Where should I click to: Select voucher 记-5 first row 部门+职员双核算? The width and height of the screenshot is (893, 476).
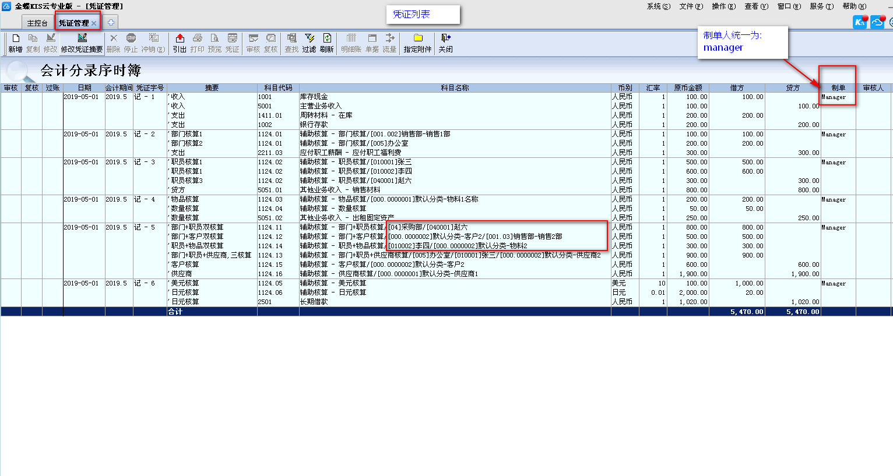[197, 227]
